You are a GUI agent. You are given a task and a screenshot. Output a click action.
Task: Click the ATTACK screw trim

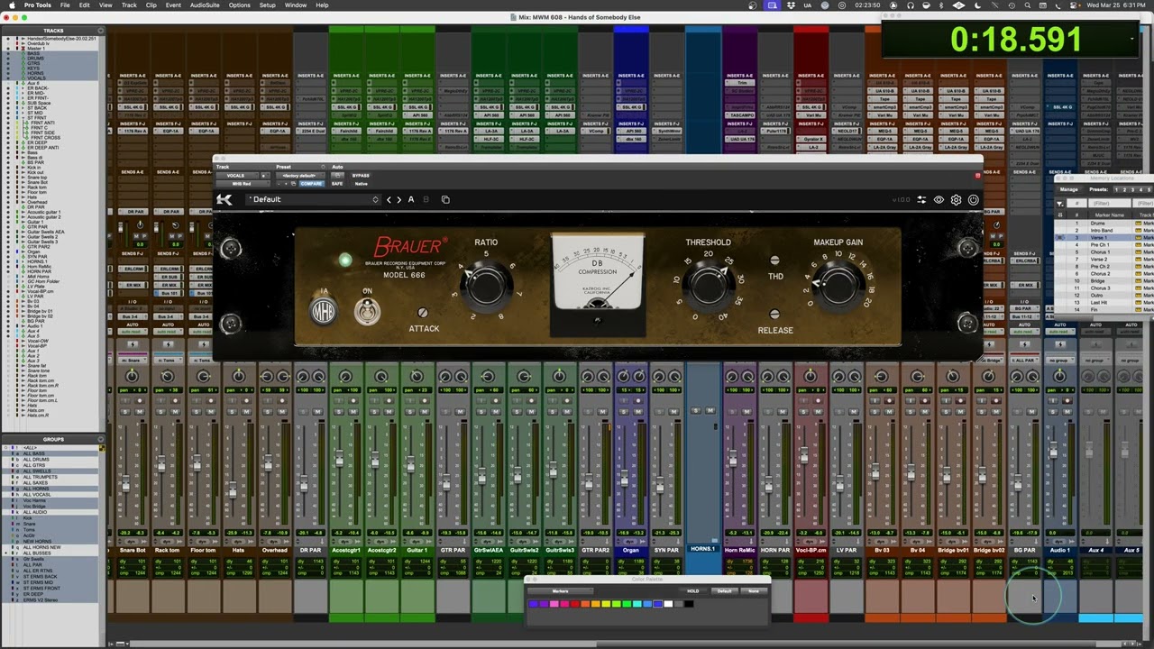[422, 313]
